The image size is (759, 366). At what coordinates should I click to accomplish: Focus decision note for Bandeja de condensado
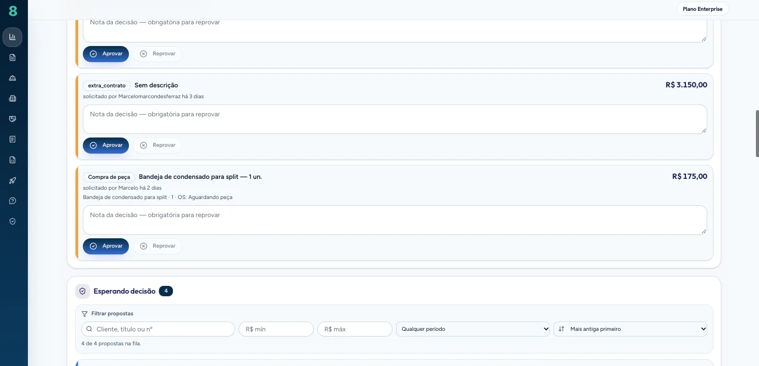pos(395,220)
